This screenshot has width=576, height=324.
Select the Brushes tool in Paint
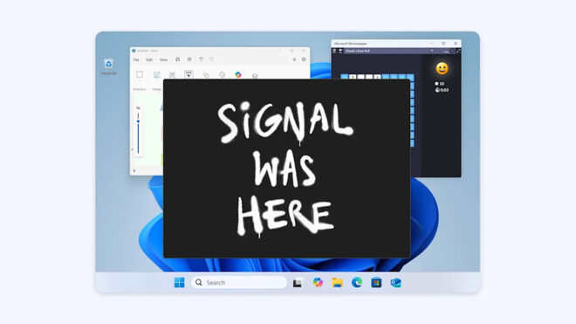[x=189, y=74]
